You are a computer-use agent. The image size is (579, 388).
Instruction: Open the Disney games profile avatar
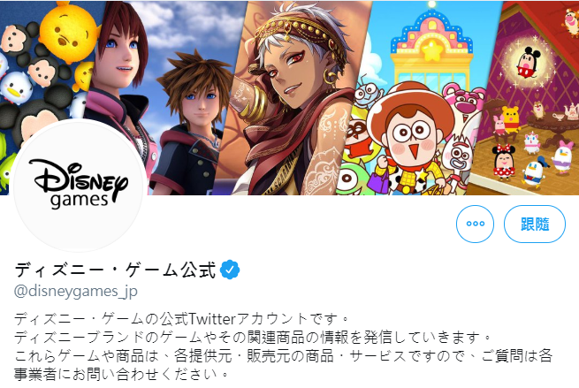pos(79,186)
